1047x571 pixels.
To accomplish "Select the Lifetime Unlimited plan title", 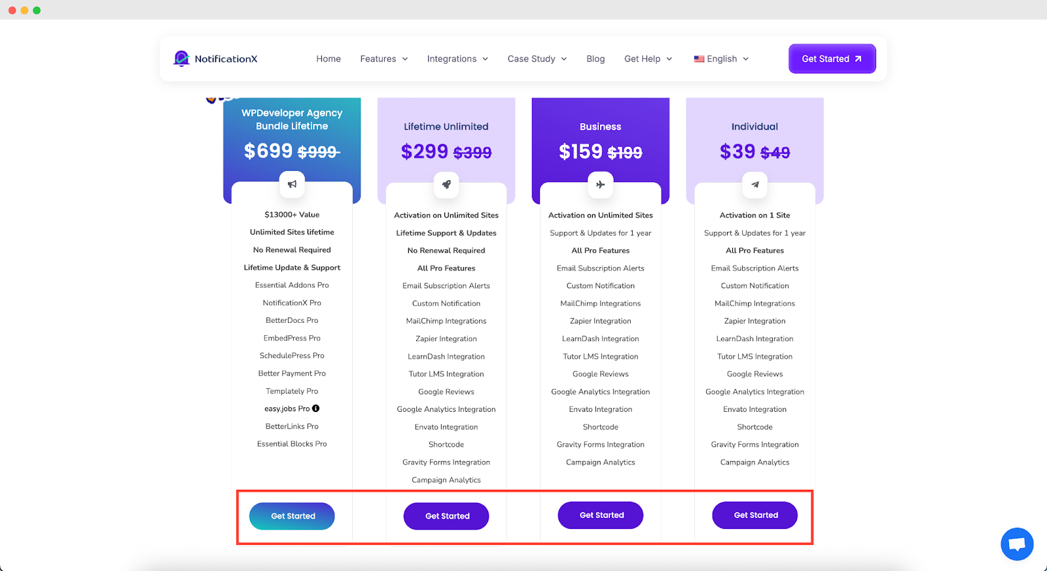I will [446, 126].
